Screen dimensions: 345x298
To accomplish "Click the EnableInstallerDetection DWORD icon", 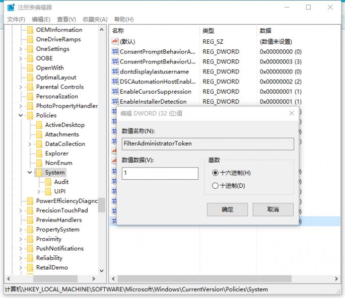I will click(x=115, y=101).
